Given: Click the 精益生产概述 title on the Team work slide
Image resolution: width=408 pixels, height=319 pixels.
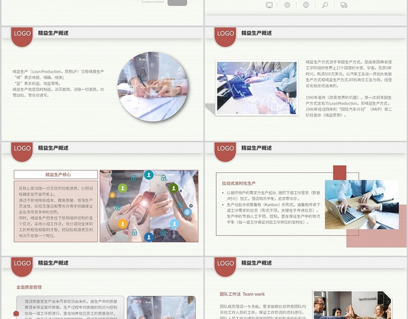Looking at the screenshot, I should point(256,263).
